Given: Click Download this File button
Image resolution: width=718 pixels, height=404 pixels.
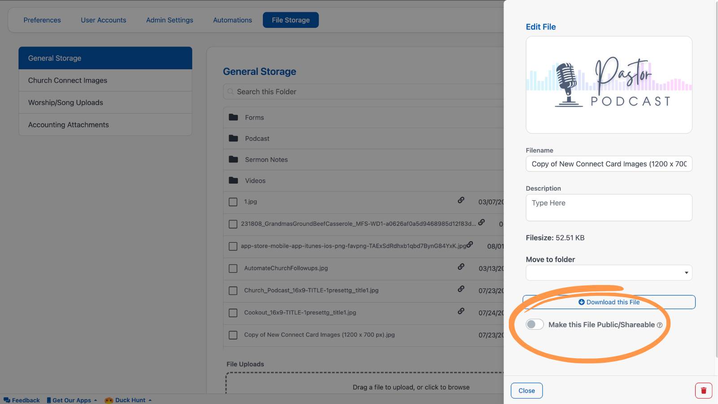Looking at the screenshot, I should click(609, 302).
